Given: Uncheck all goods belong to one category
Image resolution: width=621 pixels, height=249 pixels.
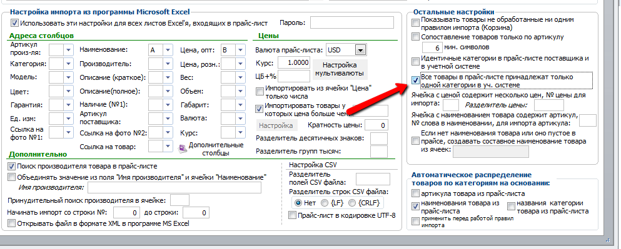Looking at the screenshot, I should [x=415, y=81].
